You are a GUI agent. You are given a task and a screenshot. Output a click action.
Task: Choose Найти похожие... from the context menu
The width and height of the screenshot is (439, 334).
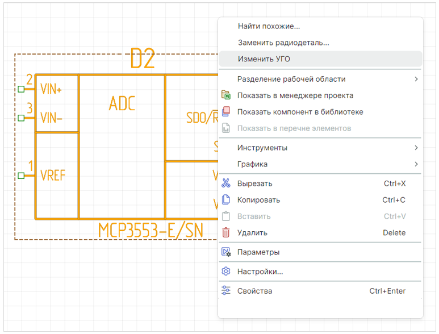[269, 26]
